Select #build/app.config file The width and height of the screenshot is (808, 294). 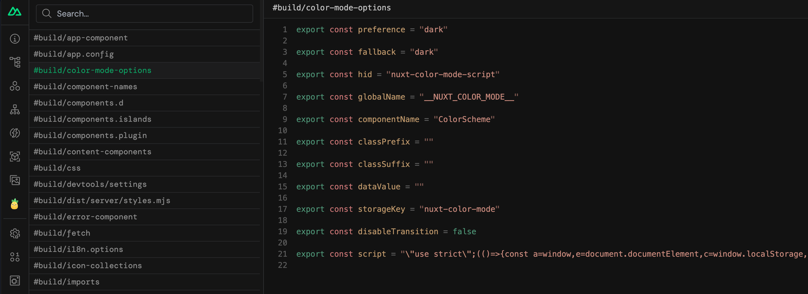pos(144,54)
